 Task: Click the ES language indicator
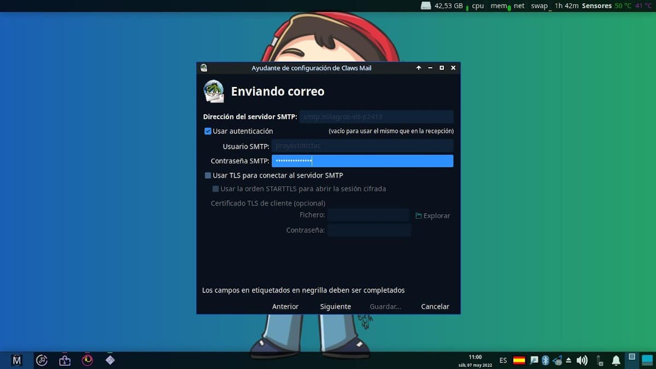click(503, 360)
